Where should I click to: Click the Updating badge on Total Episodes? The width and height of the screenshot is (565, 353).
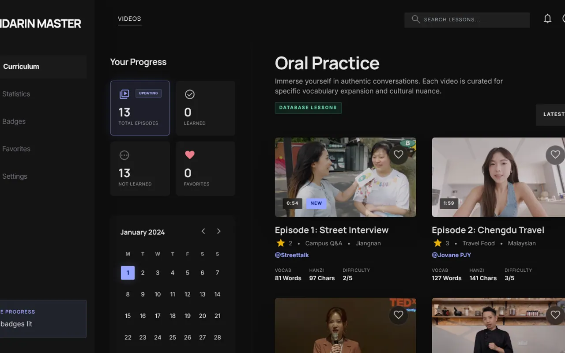[x=148, y=93]
